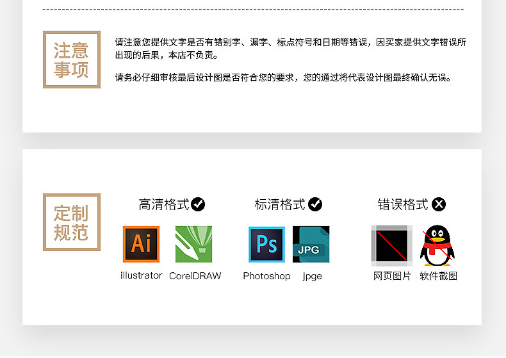506x358 pixels.
Task: Click the green CorelDRAW icon
Action: (x=193, y=244)
